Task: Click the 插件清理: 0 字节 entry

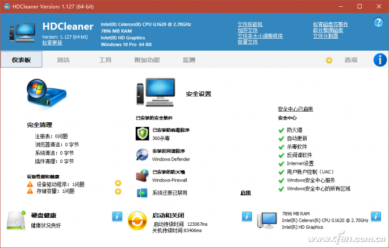Action: pos(55,162)
